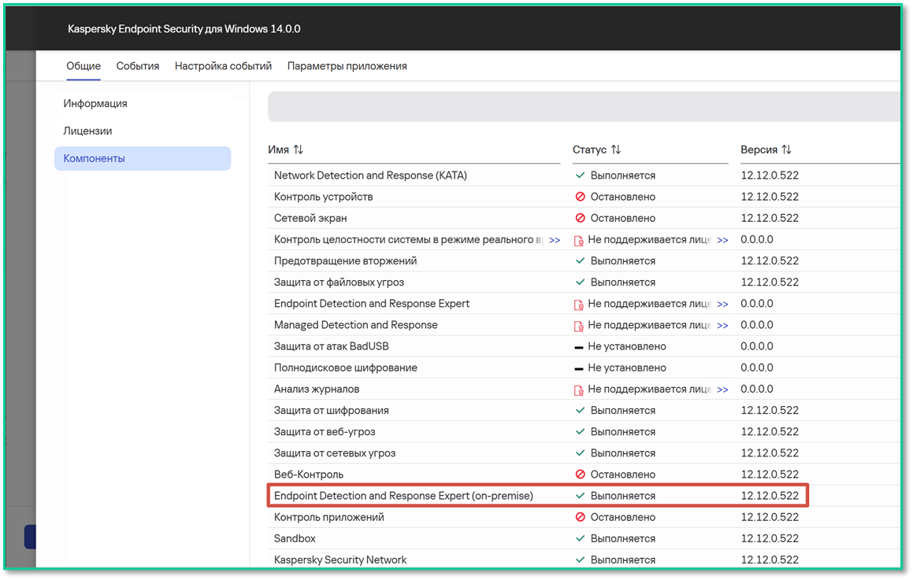The image size is (913, 580).
Task: Click the check icon for Защита от файловых угроз
Action: 580,283
